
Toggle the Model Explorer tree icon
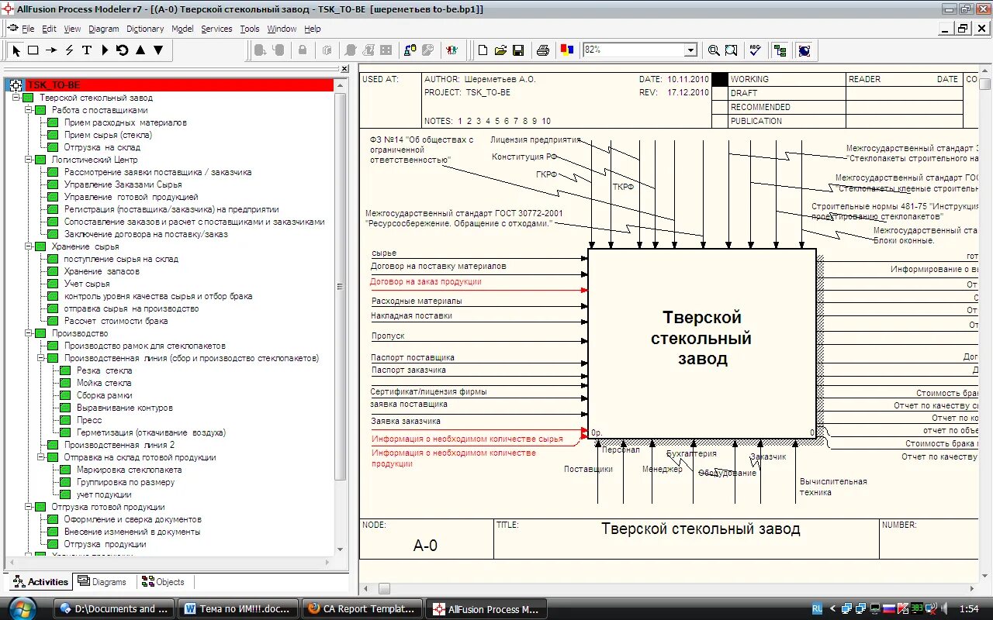click(x=780, y=50)
